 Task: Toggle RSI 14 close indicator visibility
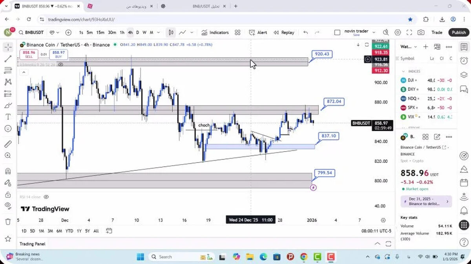coord(46,197)
